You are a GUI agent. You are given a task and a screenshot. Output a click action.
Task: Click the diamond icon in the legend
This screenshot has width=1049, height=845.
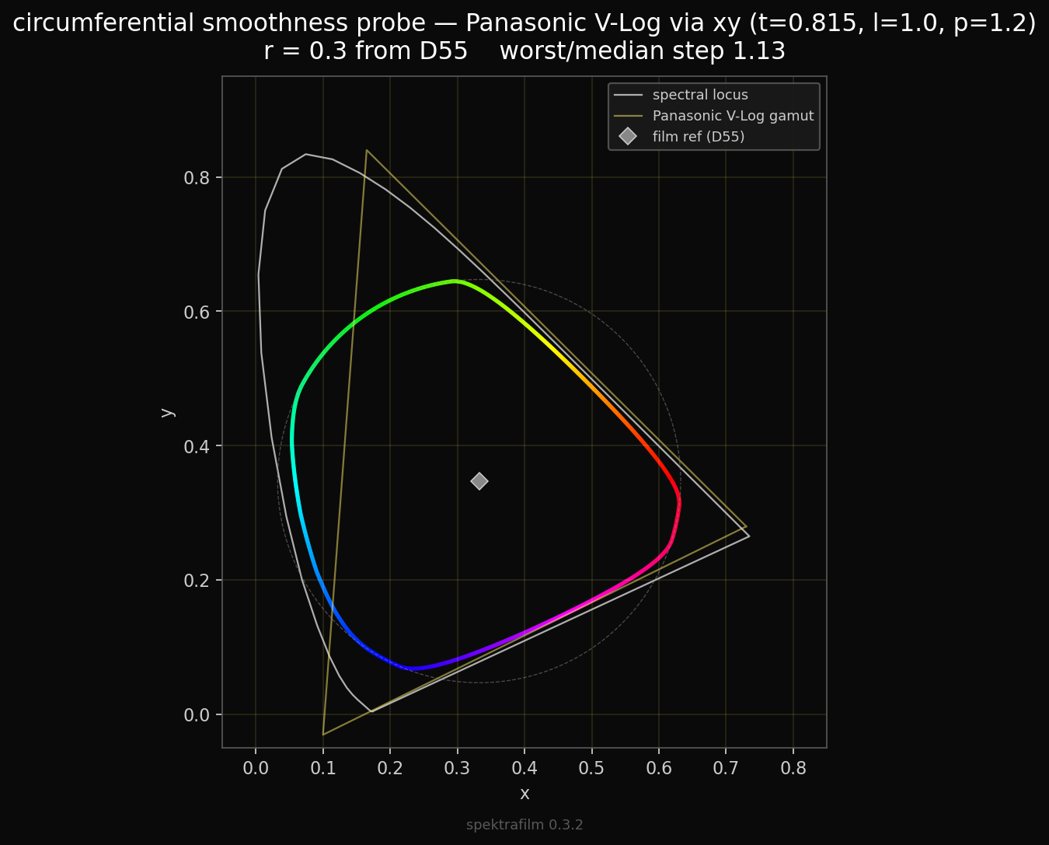click(x=628, y=137)
